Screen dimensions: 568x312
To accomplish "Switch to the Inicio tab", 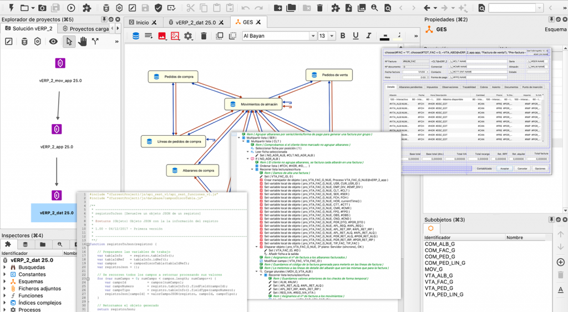I will [143, 22].
